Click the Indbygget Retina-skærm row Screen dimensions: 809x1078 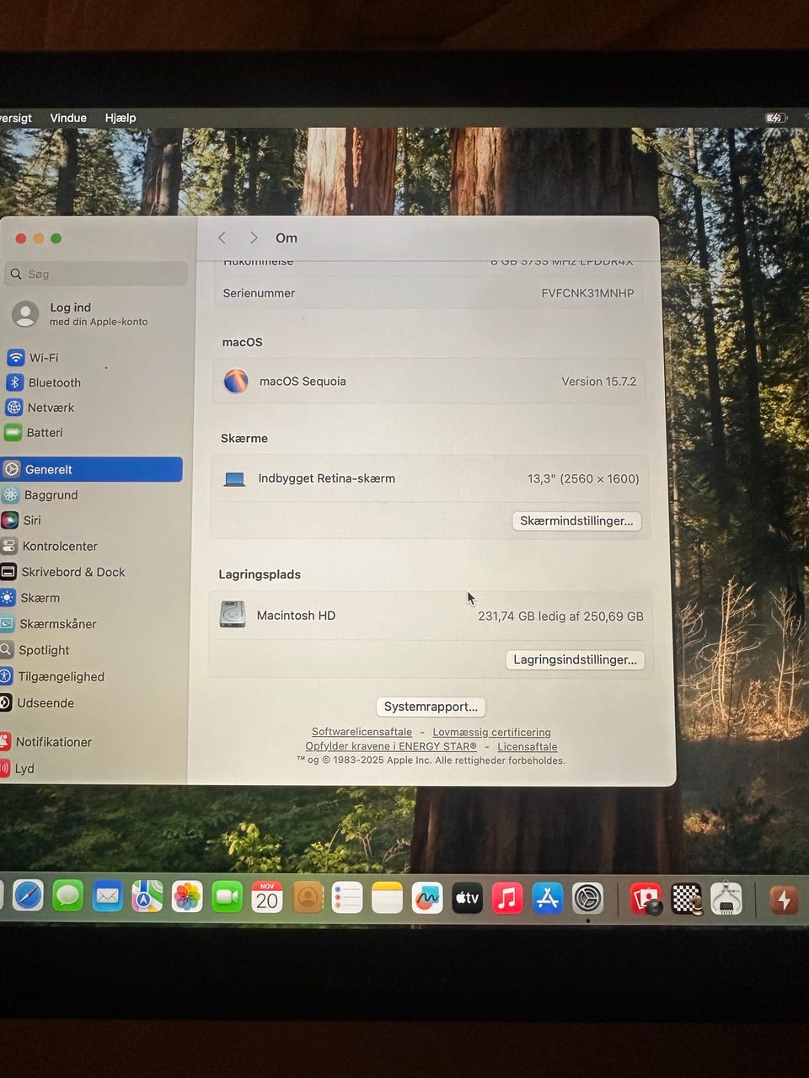(x=430, y=478)
